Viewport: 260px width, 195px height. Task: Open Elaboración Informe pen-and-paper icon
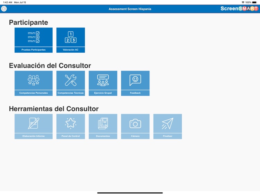(x=34, y=123)
